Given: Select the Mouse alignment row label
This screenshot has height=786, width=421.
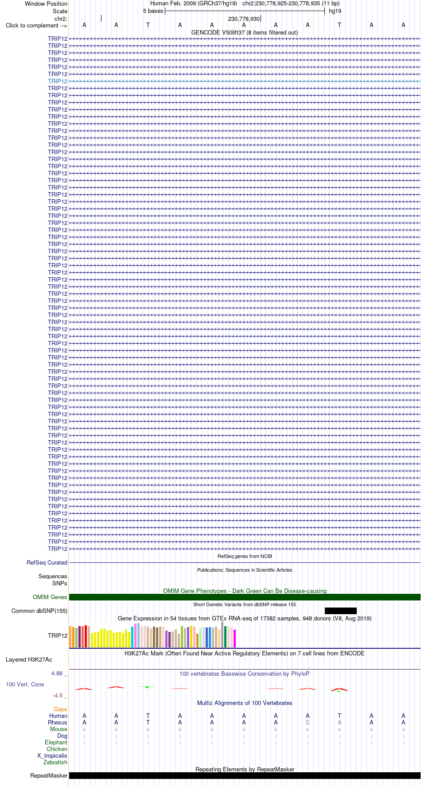Looking at the screenshot, I should (x=59, y=729).
